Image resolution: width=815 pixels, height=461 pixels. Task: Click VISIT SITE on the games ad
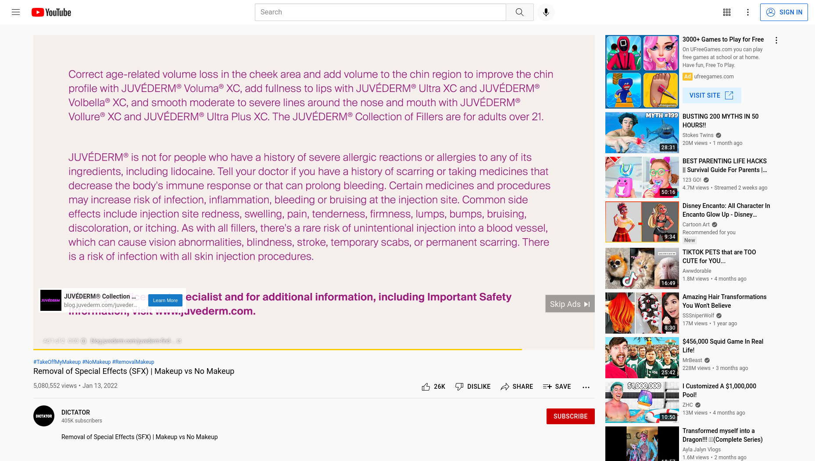click(x=711, y=95)
